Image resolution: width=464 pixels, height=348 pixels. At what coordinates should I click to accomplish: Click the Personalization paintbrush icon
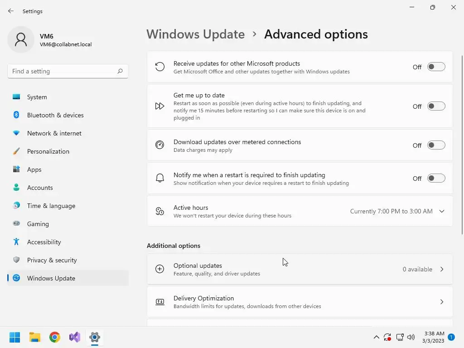[x=16, y=151]
